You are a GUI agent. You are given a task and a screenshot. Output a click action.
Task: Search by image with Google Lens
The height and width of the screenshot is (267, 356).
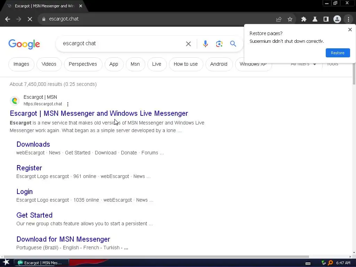219,44
